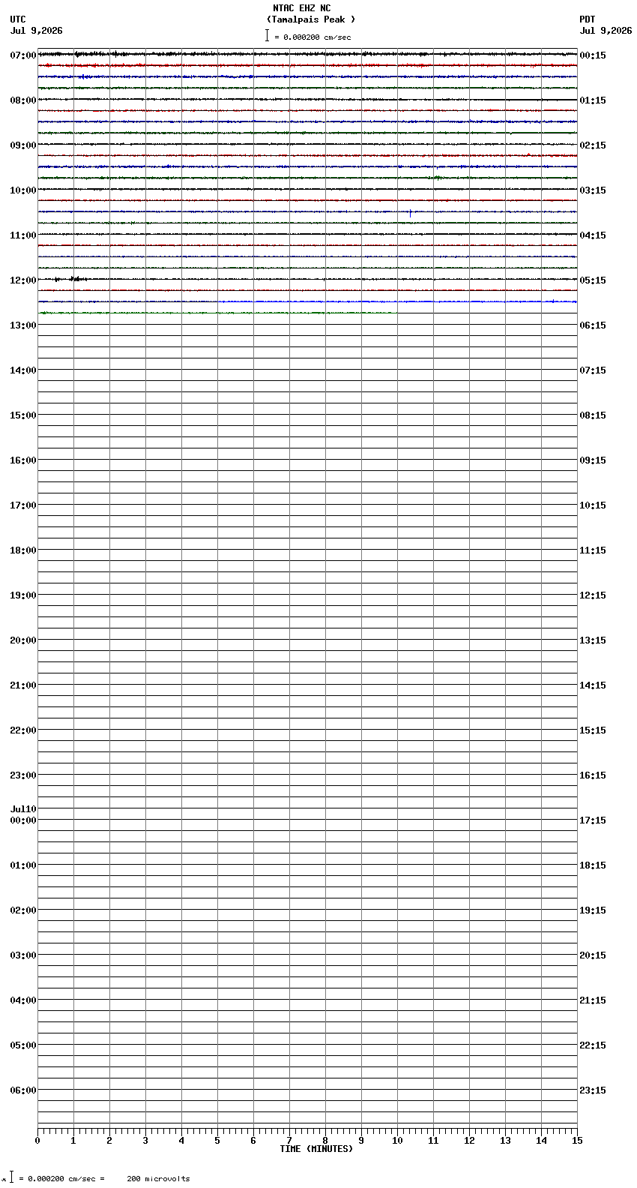Screen dimensions: 637x1188
Task: Click the 04:15 PDT time label
Action: (593, 235)
